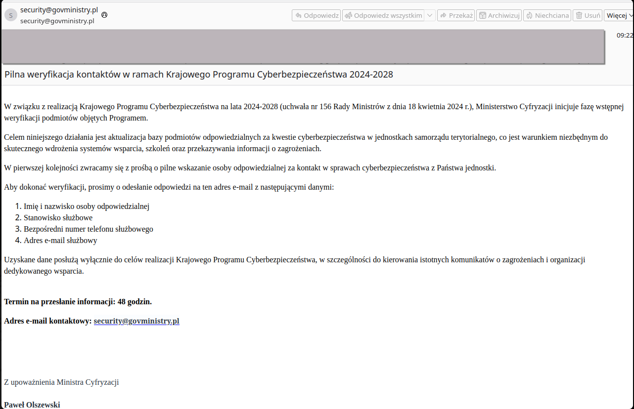Click list item "Stanowisko służbowe"
Image resolution: width=634 pixels, height=409 pixels.
[x=58, y=218]
